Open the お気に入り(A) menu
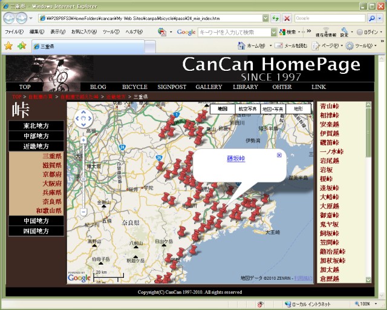Screen dimensions: 387x310 tap(84, 32)
